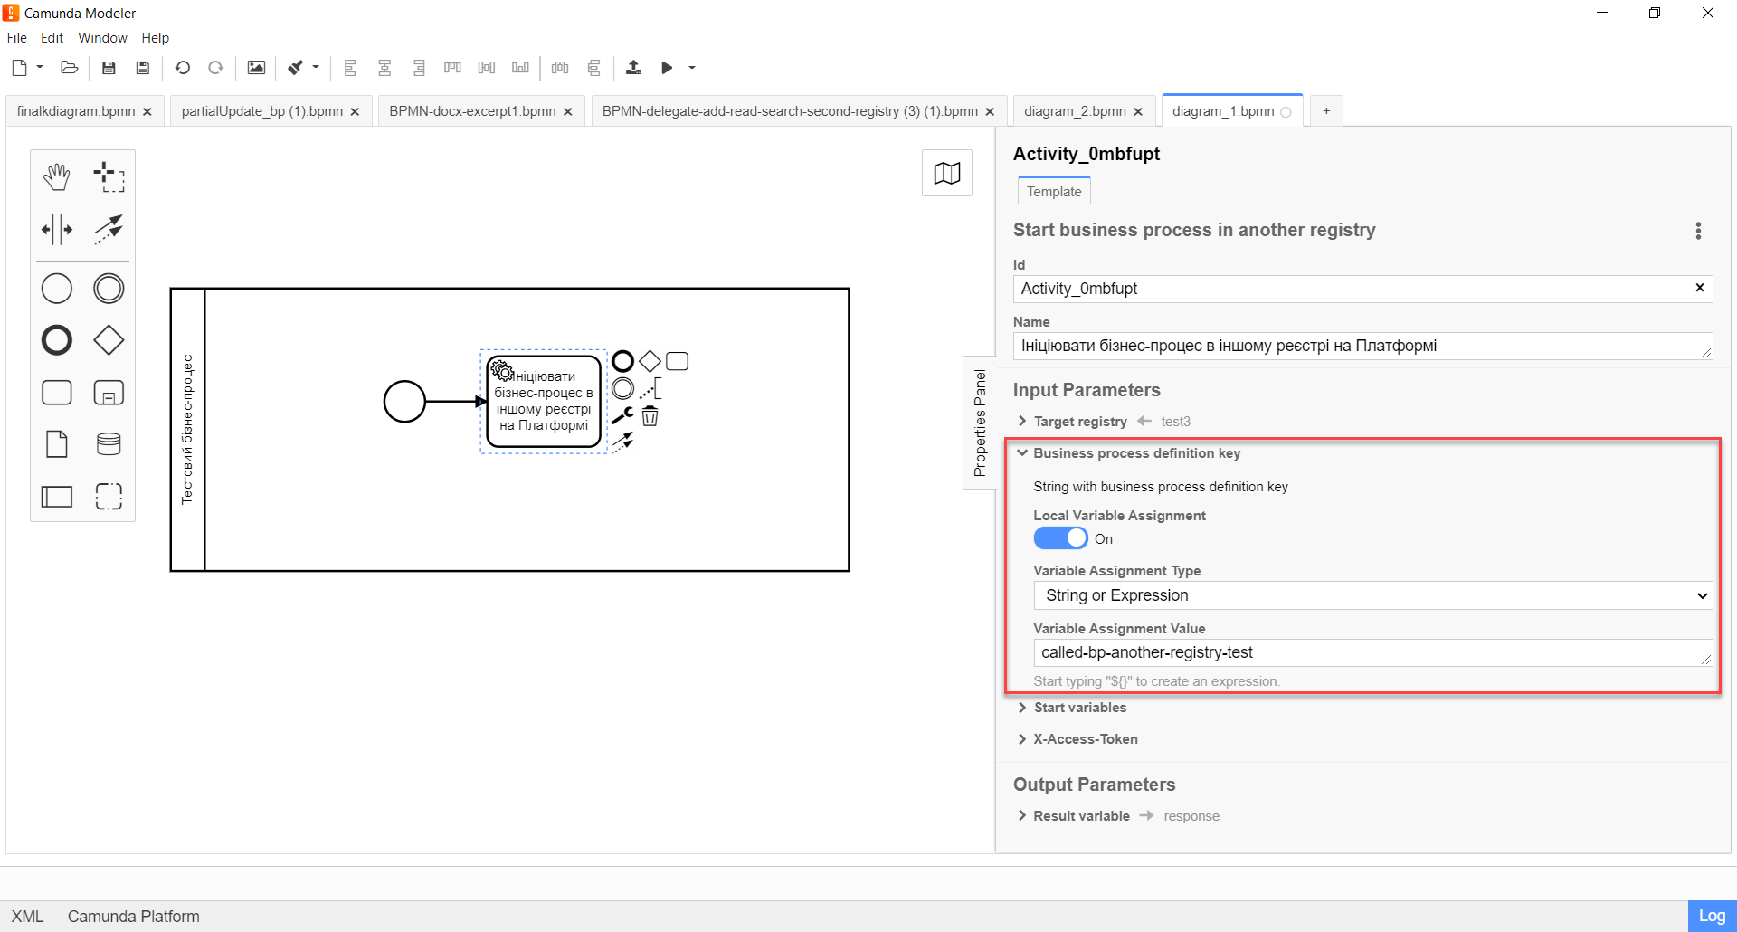This screenshot has width=1737, height=932.
Task: Open edit tool dropdown arrow
Action: [316, 67]
